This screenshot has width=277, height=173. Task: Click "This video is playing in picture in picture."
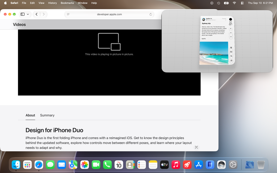tap(109, 54)
